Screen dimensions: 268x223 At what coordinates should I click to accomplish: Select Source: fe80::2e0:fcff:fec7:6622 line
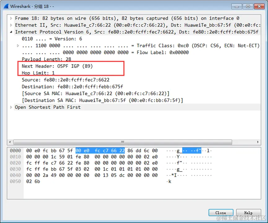(x=66, y=80)
